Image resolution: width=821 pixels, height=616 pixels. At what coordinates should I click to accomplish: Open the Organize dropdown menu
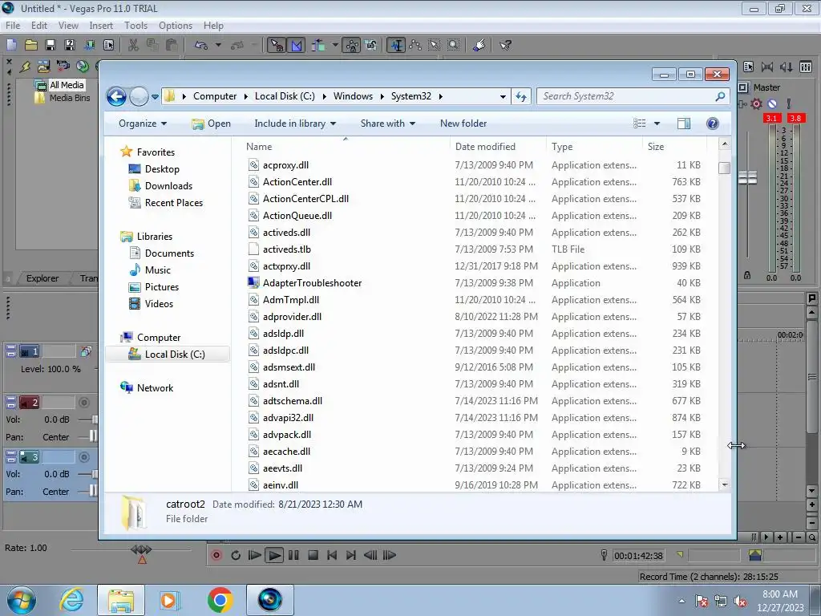[x=143, y=124]
